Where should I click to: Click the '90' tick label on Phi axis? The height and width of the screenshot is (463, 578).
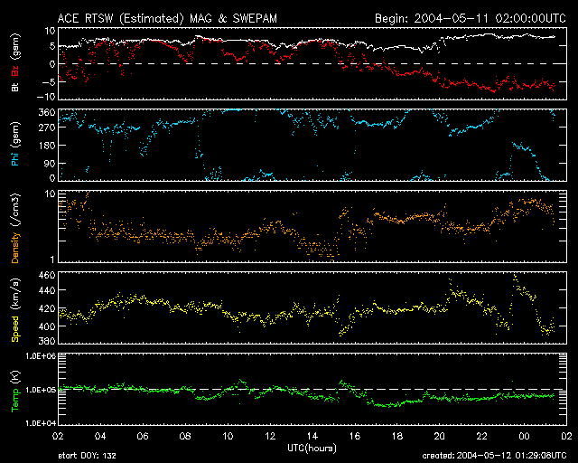[x=50, y=163]
